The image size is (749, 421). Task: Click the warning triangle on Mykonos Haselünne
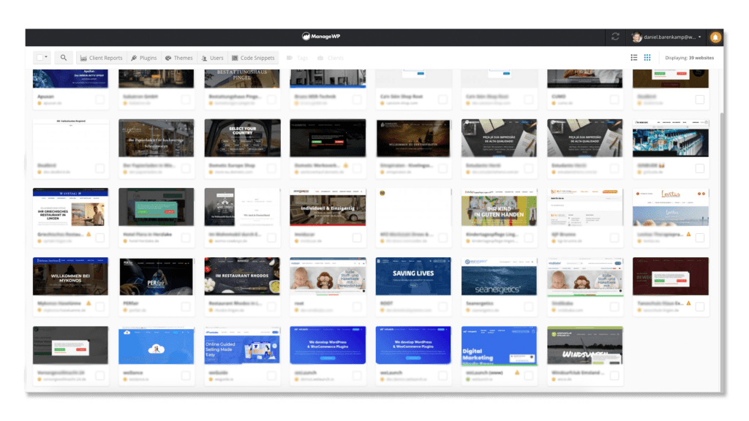coord(89,303)
